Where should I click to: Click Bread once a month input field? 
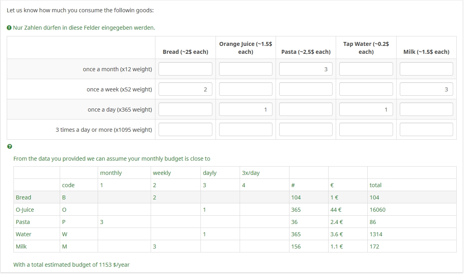tap(185, 69)
